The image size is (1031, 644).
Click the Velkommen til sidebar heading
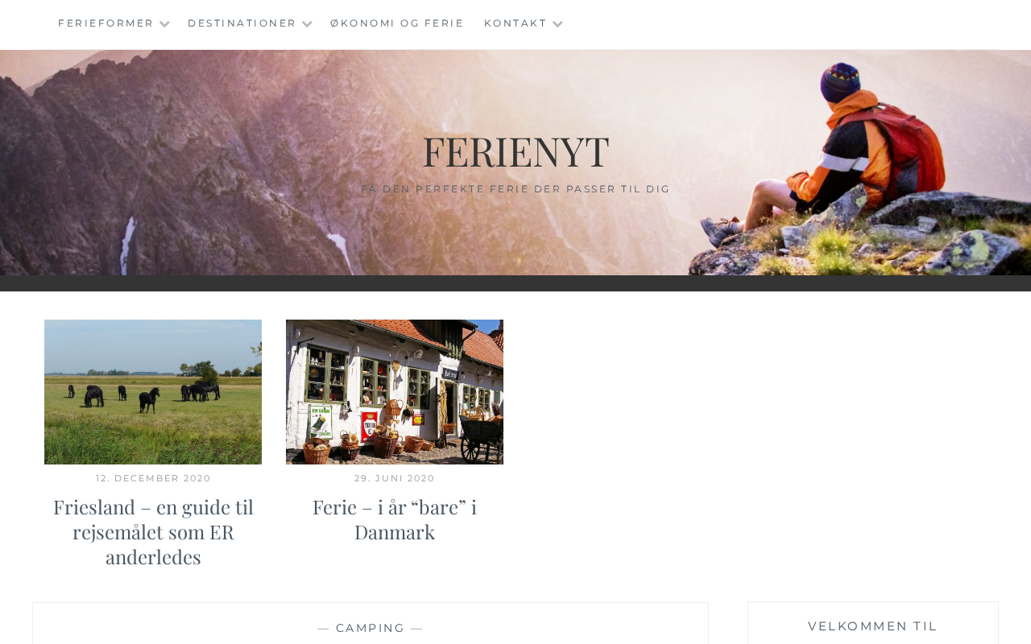873,626
